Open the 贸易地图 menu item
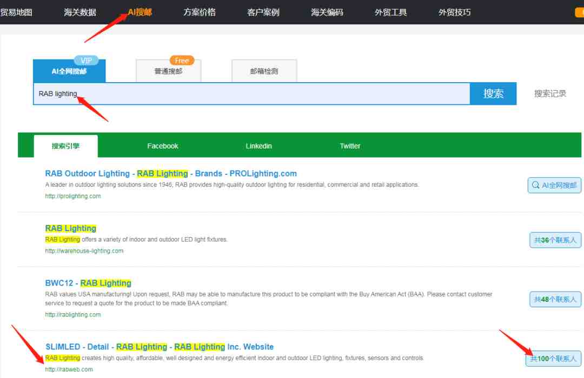This screenshot has height=378, width=584. [16, 12]
